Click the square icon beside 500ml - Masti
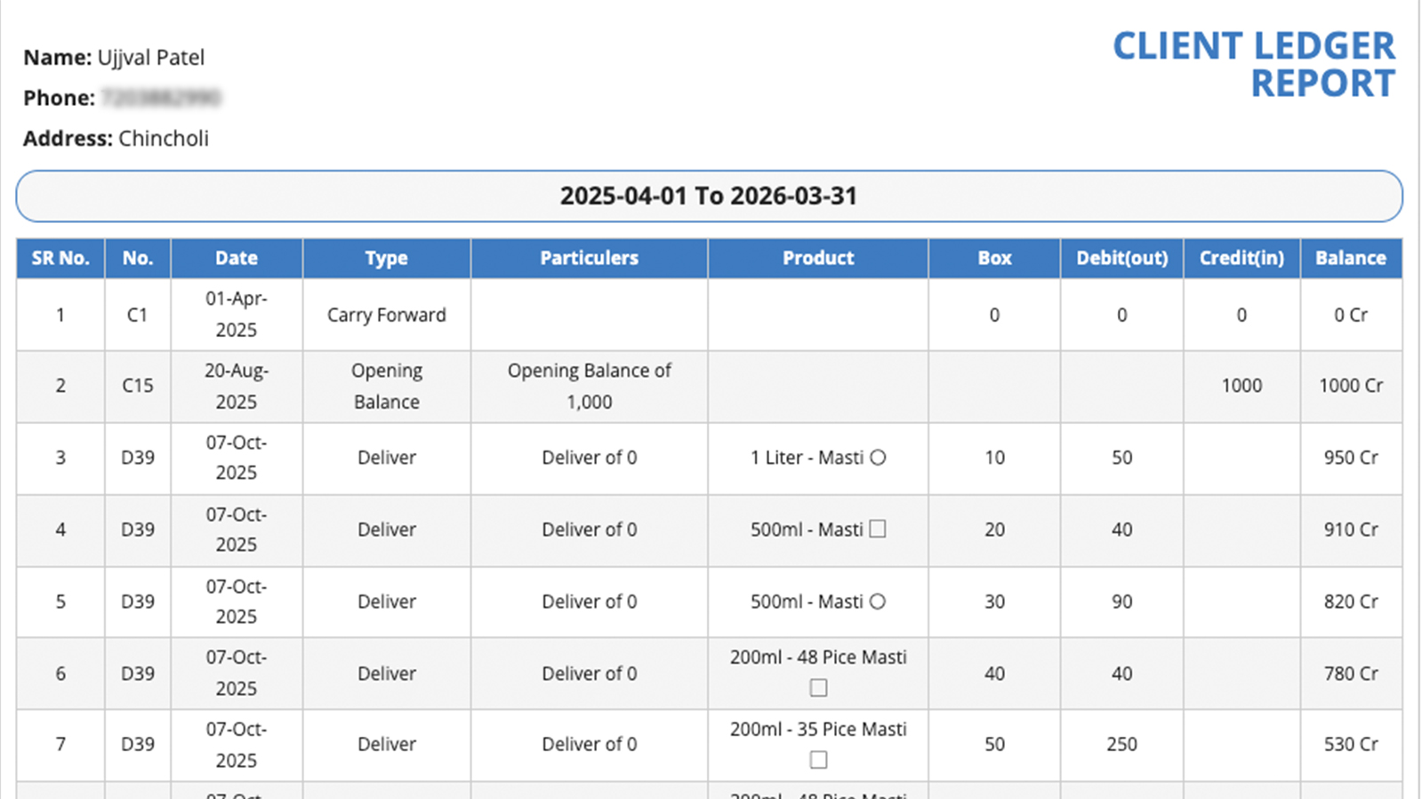This screenshot has width=1422, height=799. [878, 529]
